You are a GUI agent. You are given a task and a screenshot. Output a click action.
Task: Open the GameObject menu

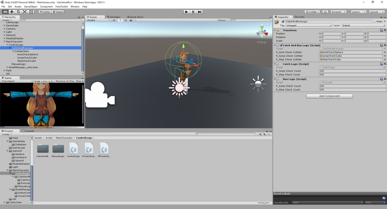[31, 7]
